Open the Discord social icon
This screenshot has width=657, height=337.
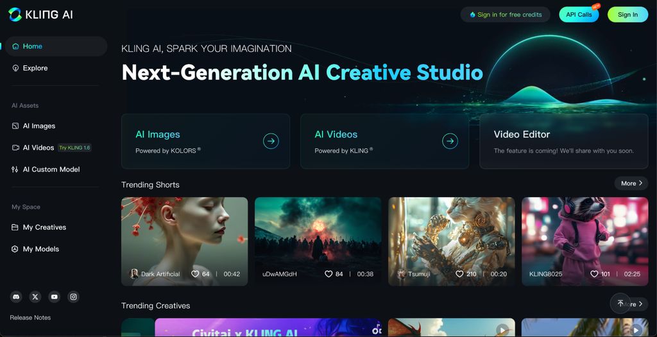point(16,297)
